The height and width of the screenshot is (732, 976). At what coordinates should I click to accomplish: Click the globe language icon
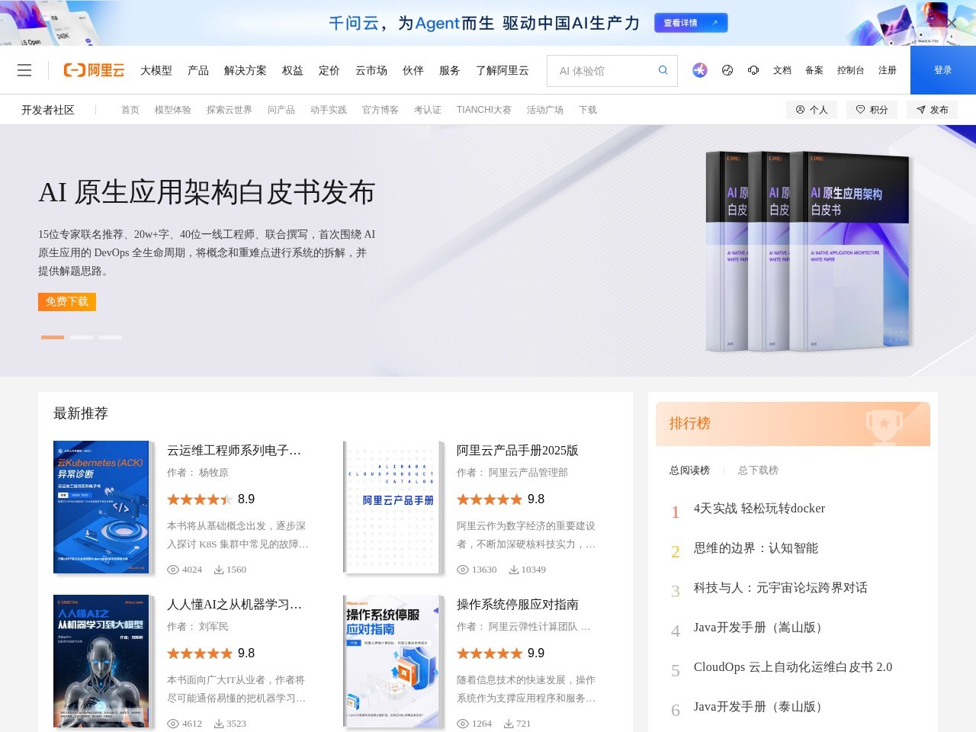pyautogui.click(x=727, y=70)
